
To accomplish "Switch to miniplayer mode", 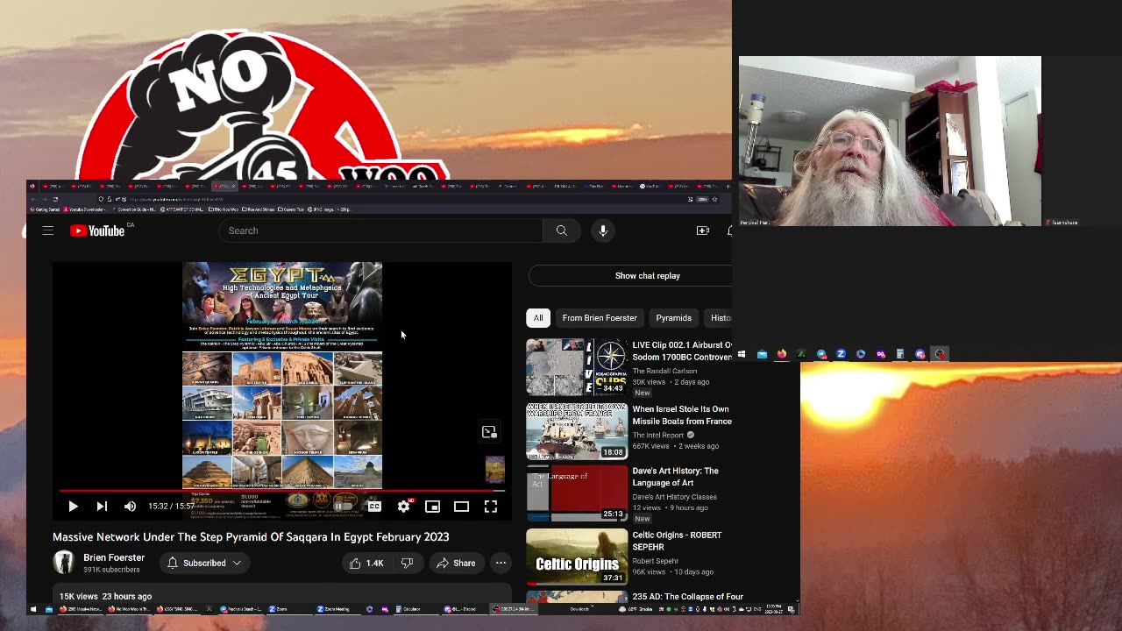I will coord(432,507).
